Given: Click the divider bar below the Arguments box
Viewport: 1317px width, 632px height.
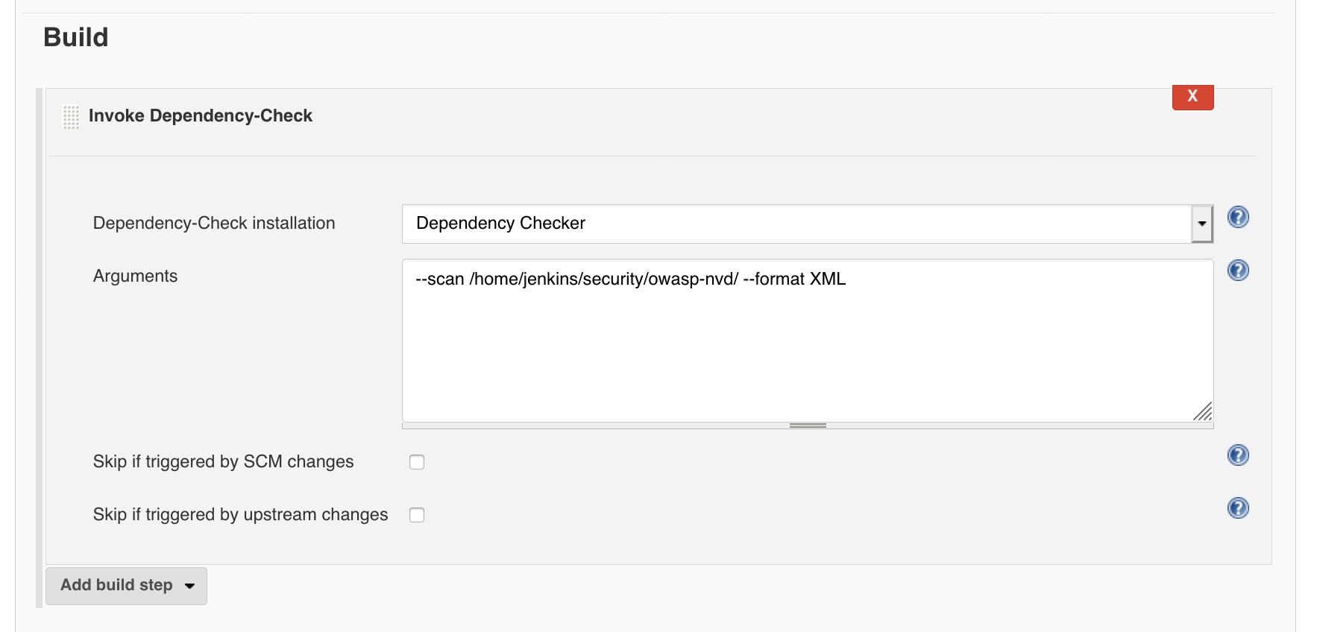Looking at the screenshot, I should click(809, 426).
